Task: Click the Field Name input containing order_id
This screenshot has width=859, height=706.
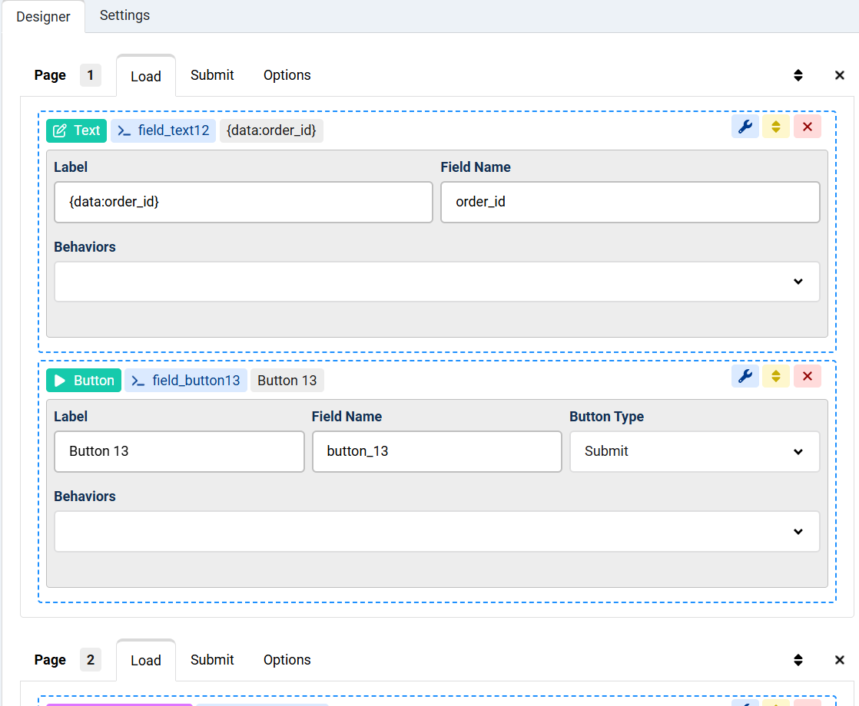Action: coord(629,202)
